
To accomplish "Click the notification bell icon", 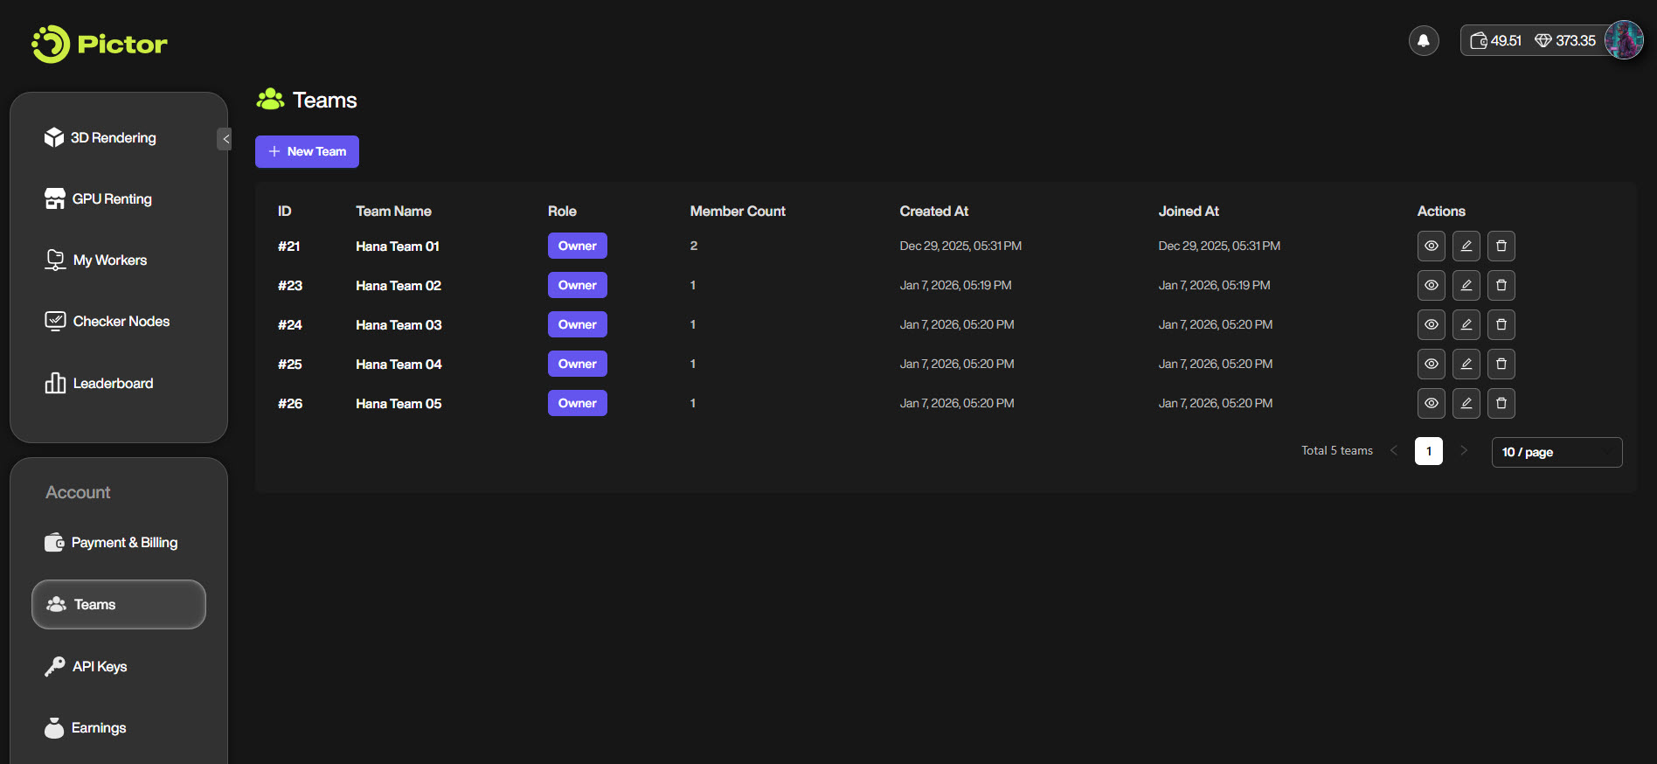I will tap(1424, 40).
